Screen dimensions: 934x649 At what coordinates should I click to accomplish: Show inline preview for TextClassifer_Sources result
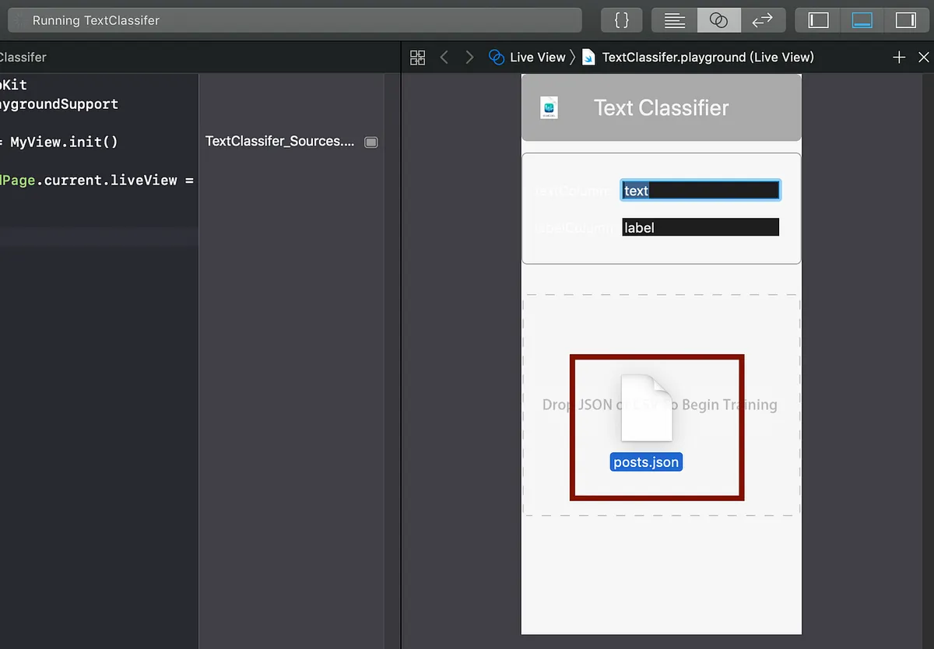(371, 142)
